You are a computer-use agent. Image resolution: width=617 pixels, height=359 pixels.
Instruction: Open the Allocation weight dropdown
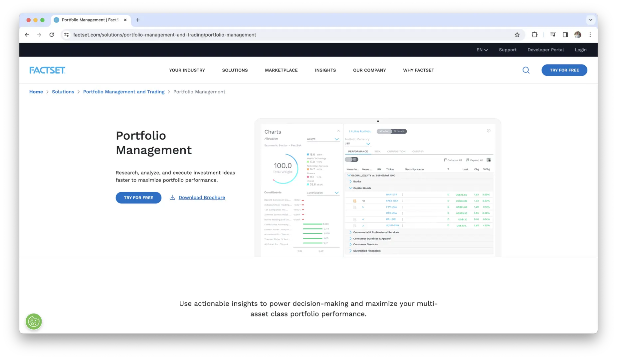pyautogui.click(x=322, y=139)
